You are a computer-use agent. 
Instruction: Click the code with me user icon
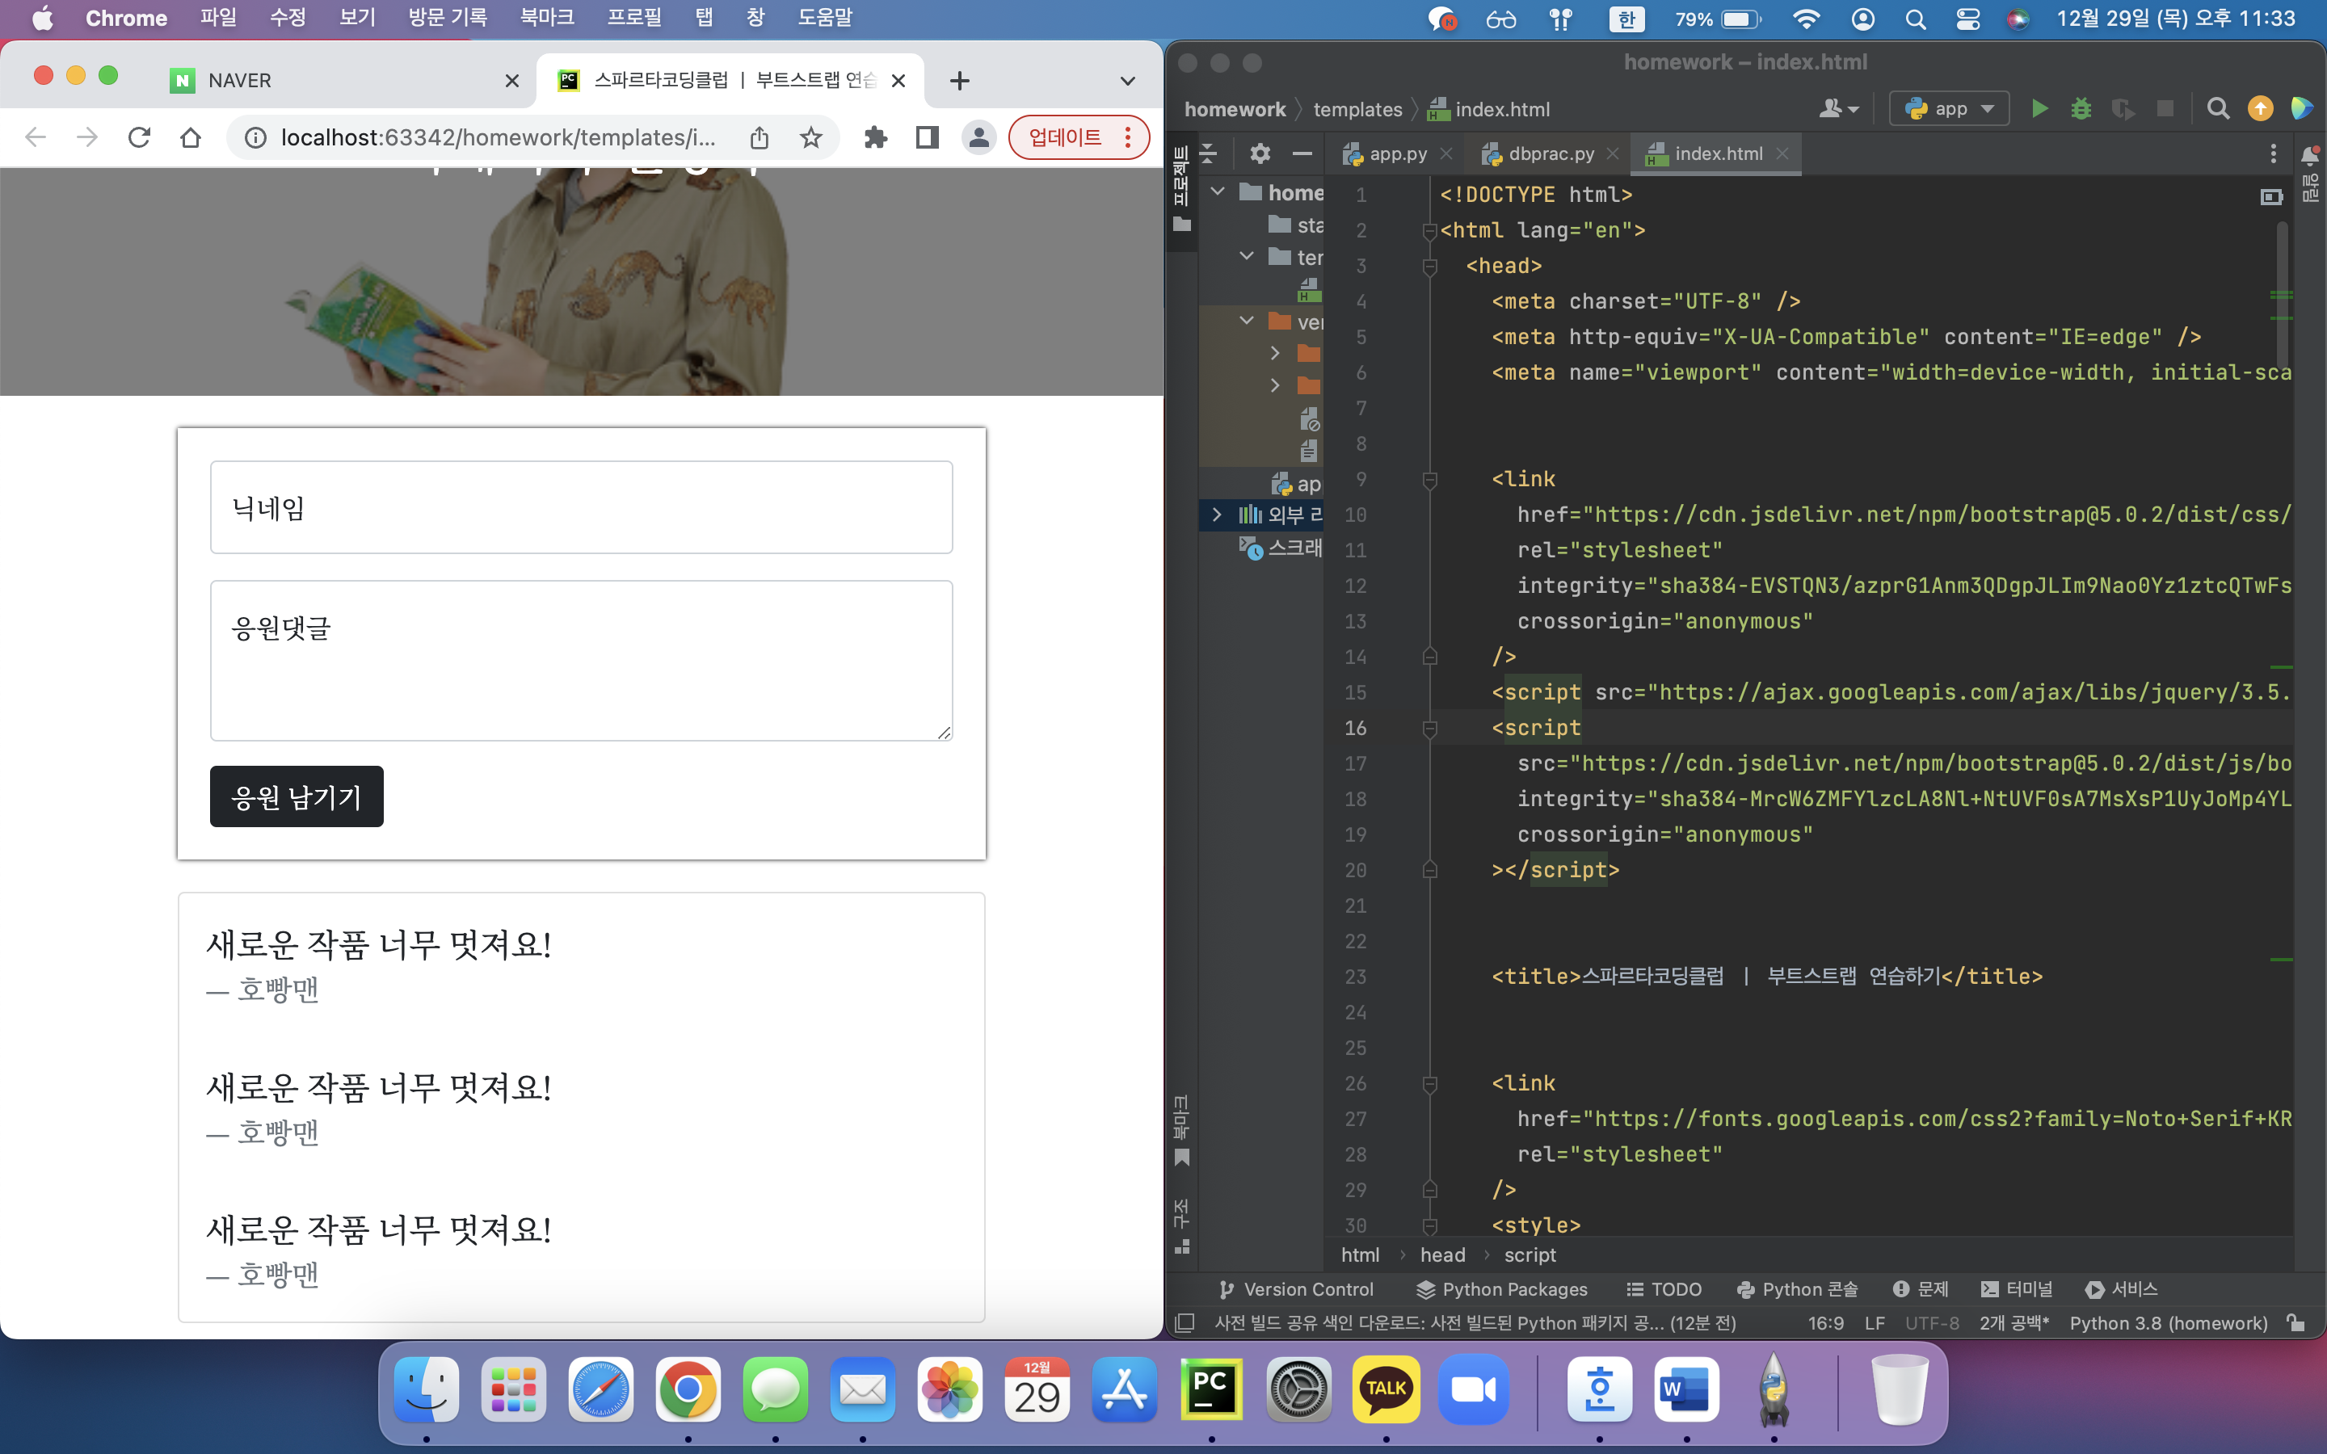click(1838, 109)
